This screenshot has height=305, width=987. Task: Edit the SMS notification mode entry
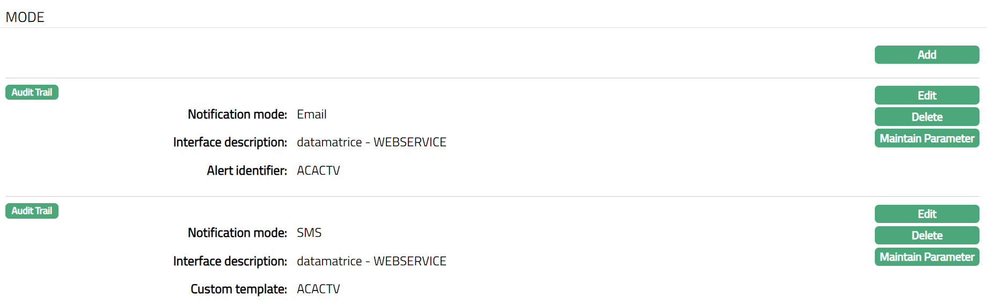(x=926, y=214)
